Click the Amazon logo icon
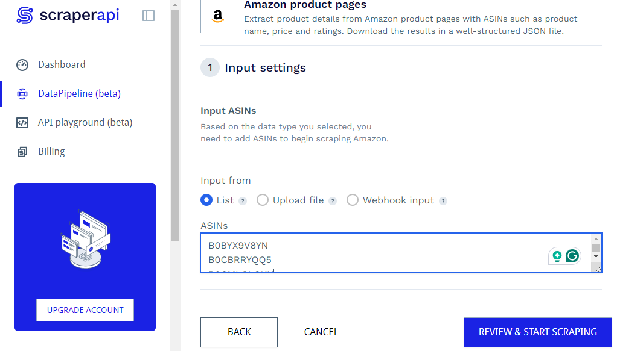617x351 pixels. click(x=217, y=16)
